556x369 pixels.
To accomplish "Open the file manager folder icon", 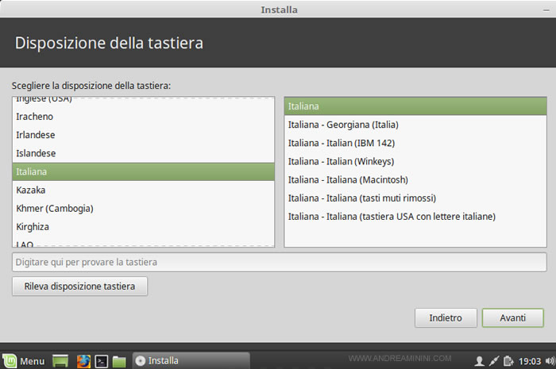I will pyautogui.click(x=120, y=361).
